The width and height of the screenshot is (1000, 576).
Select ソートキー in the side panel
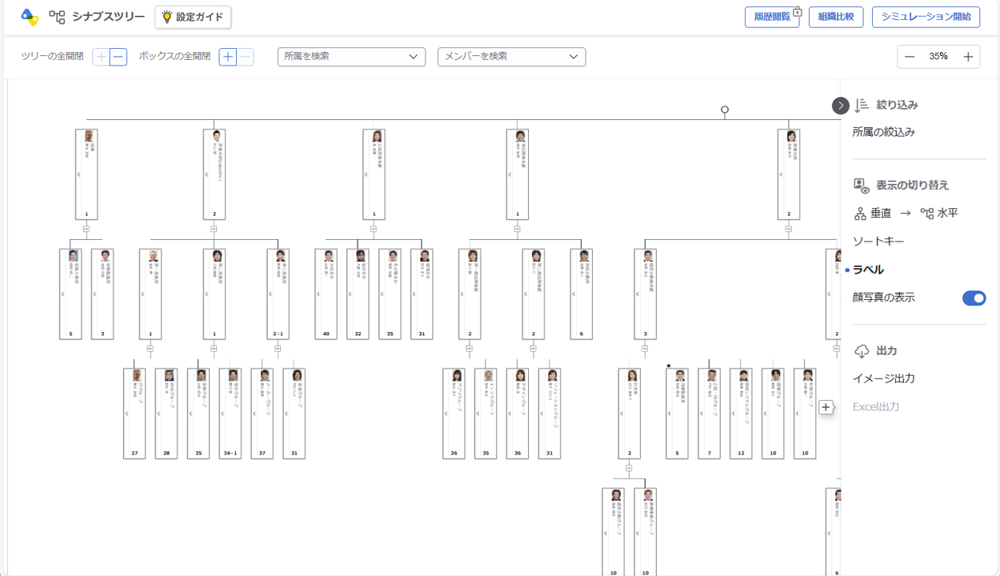(878, 242)
